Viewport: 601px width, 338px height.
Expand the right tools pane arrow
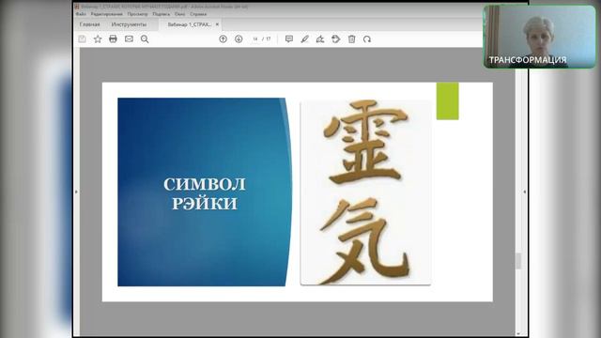tap(525, 192)
